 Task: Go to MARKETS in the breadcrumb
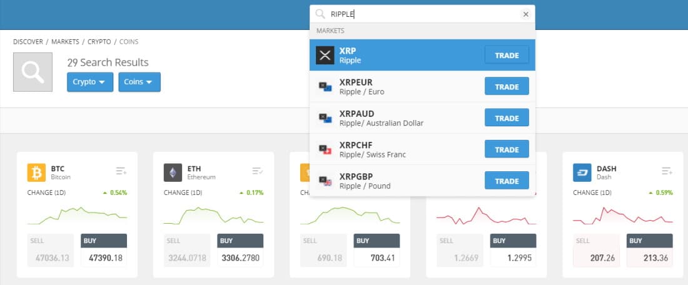tap(66, 42)
